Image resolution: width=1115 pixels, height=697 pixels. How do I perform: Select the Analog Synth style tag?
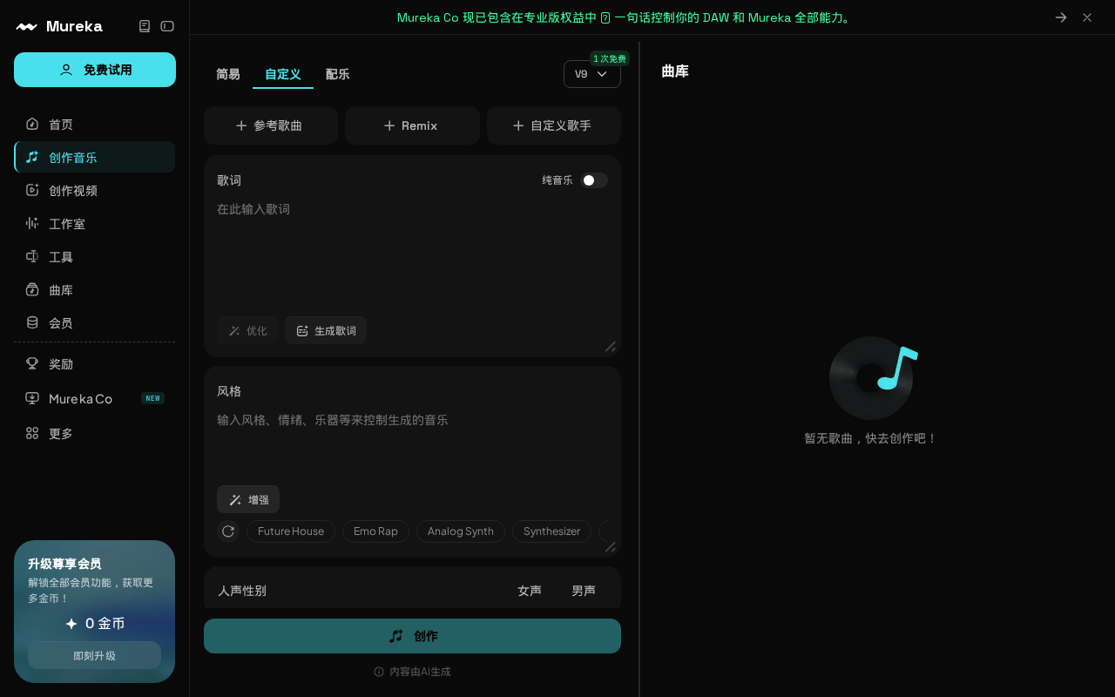pyautogui.click(x=461, y=531)
